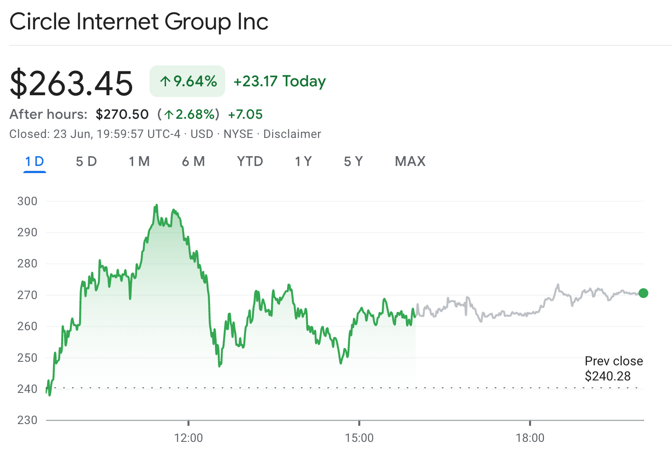The image size is (672, 461).
Task: Click the green 9.64% change badge
Action: click(x=187, y=81)
